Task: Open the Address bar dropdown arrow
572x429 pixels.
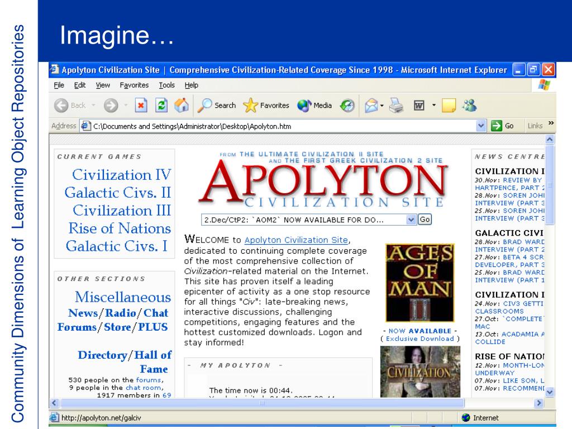Action: pyautogui.click(x=481, y=126)
